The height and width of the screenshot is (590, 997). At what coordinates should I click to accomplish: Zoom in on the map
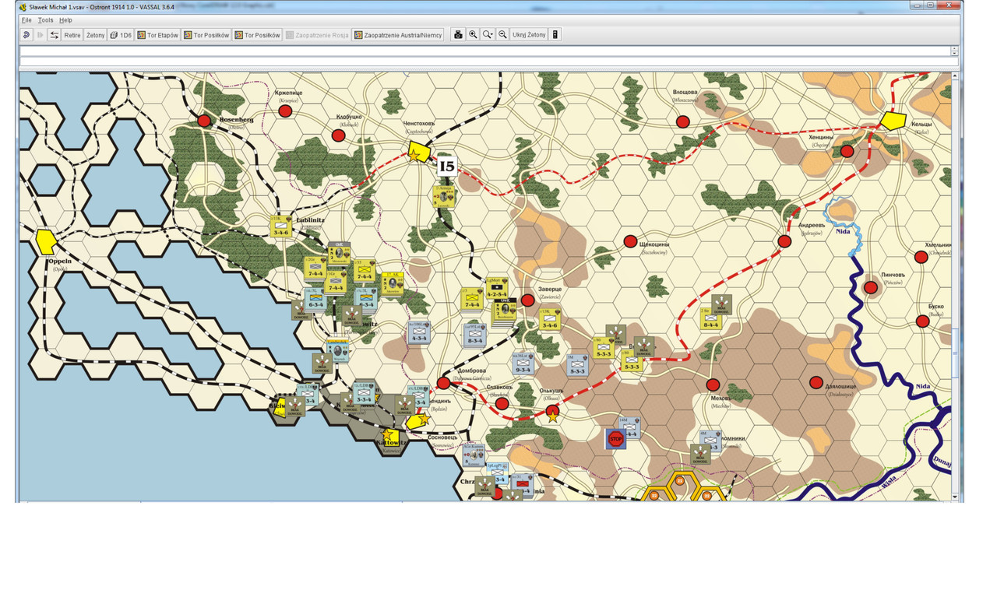473,35
